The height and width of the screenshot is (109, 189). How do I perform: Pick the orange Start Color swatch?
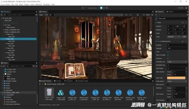176,78
